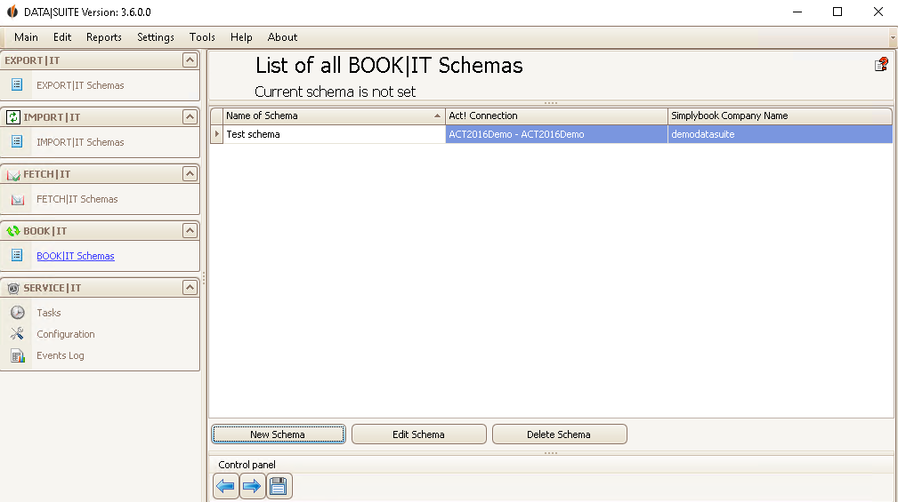The width and height of the screenshot is (898, 502).
Task: Click the blue back arrow in Control panel
Action: click(x=226, y=486)
